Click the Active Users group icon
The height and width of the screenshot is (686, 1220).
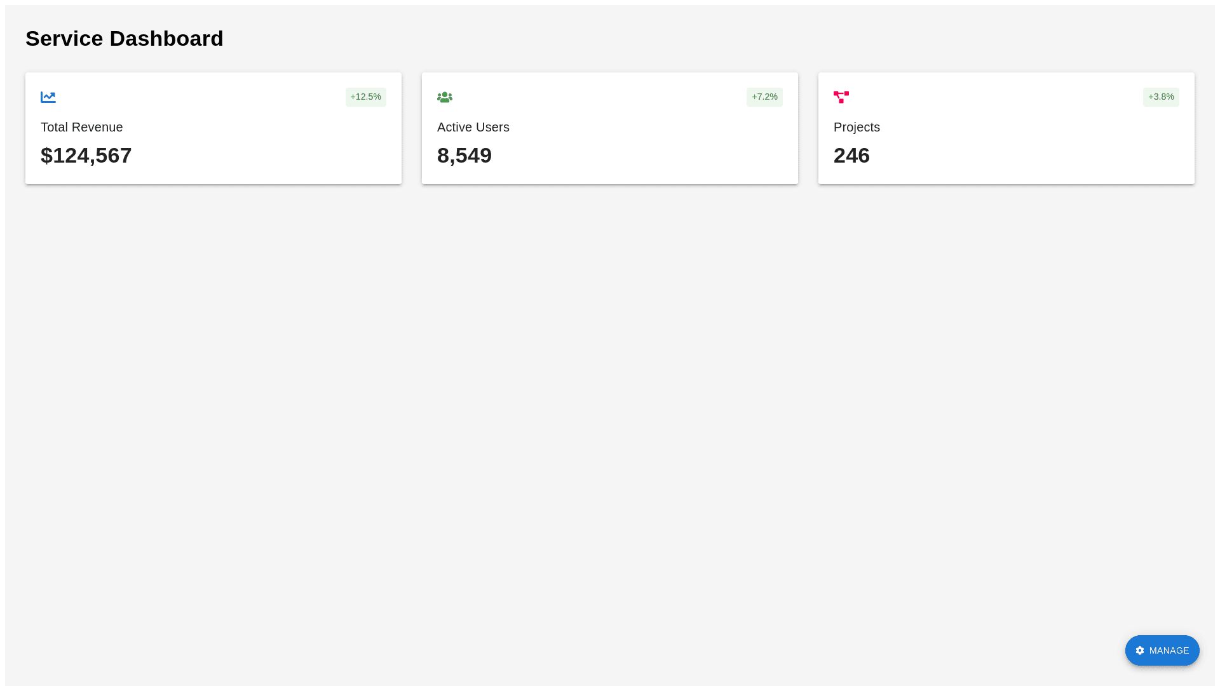coord(445,97)
